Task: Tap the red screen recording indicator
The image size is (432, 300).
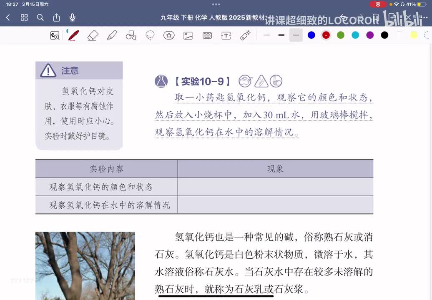Action: tap(378, 5)
